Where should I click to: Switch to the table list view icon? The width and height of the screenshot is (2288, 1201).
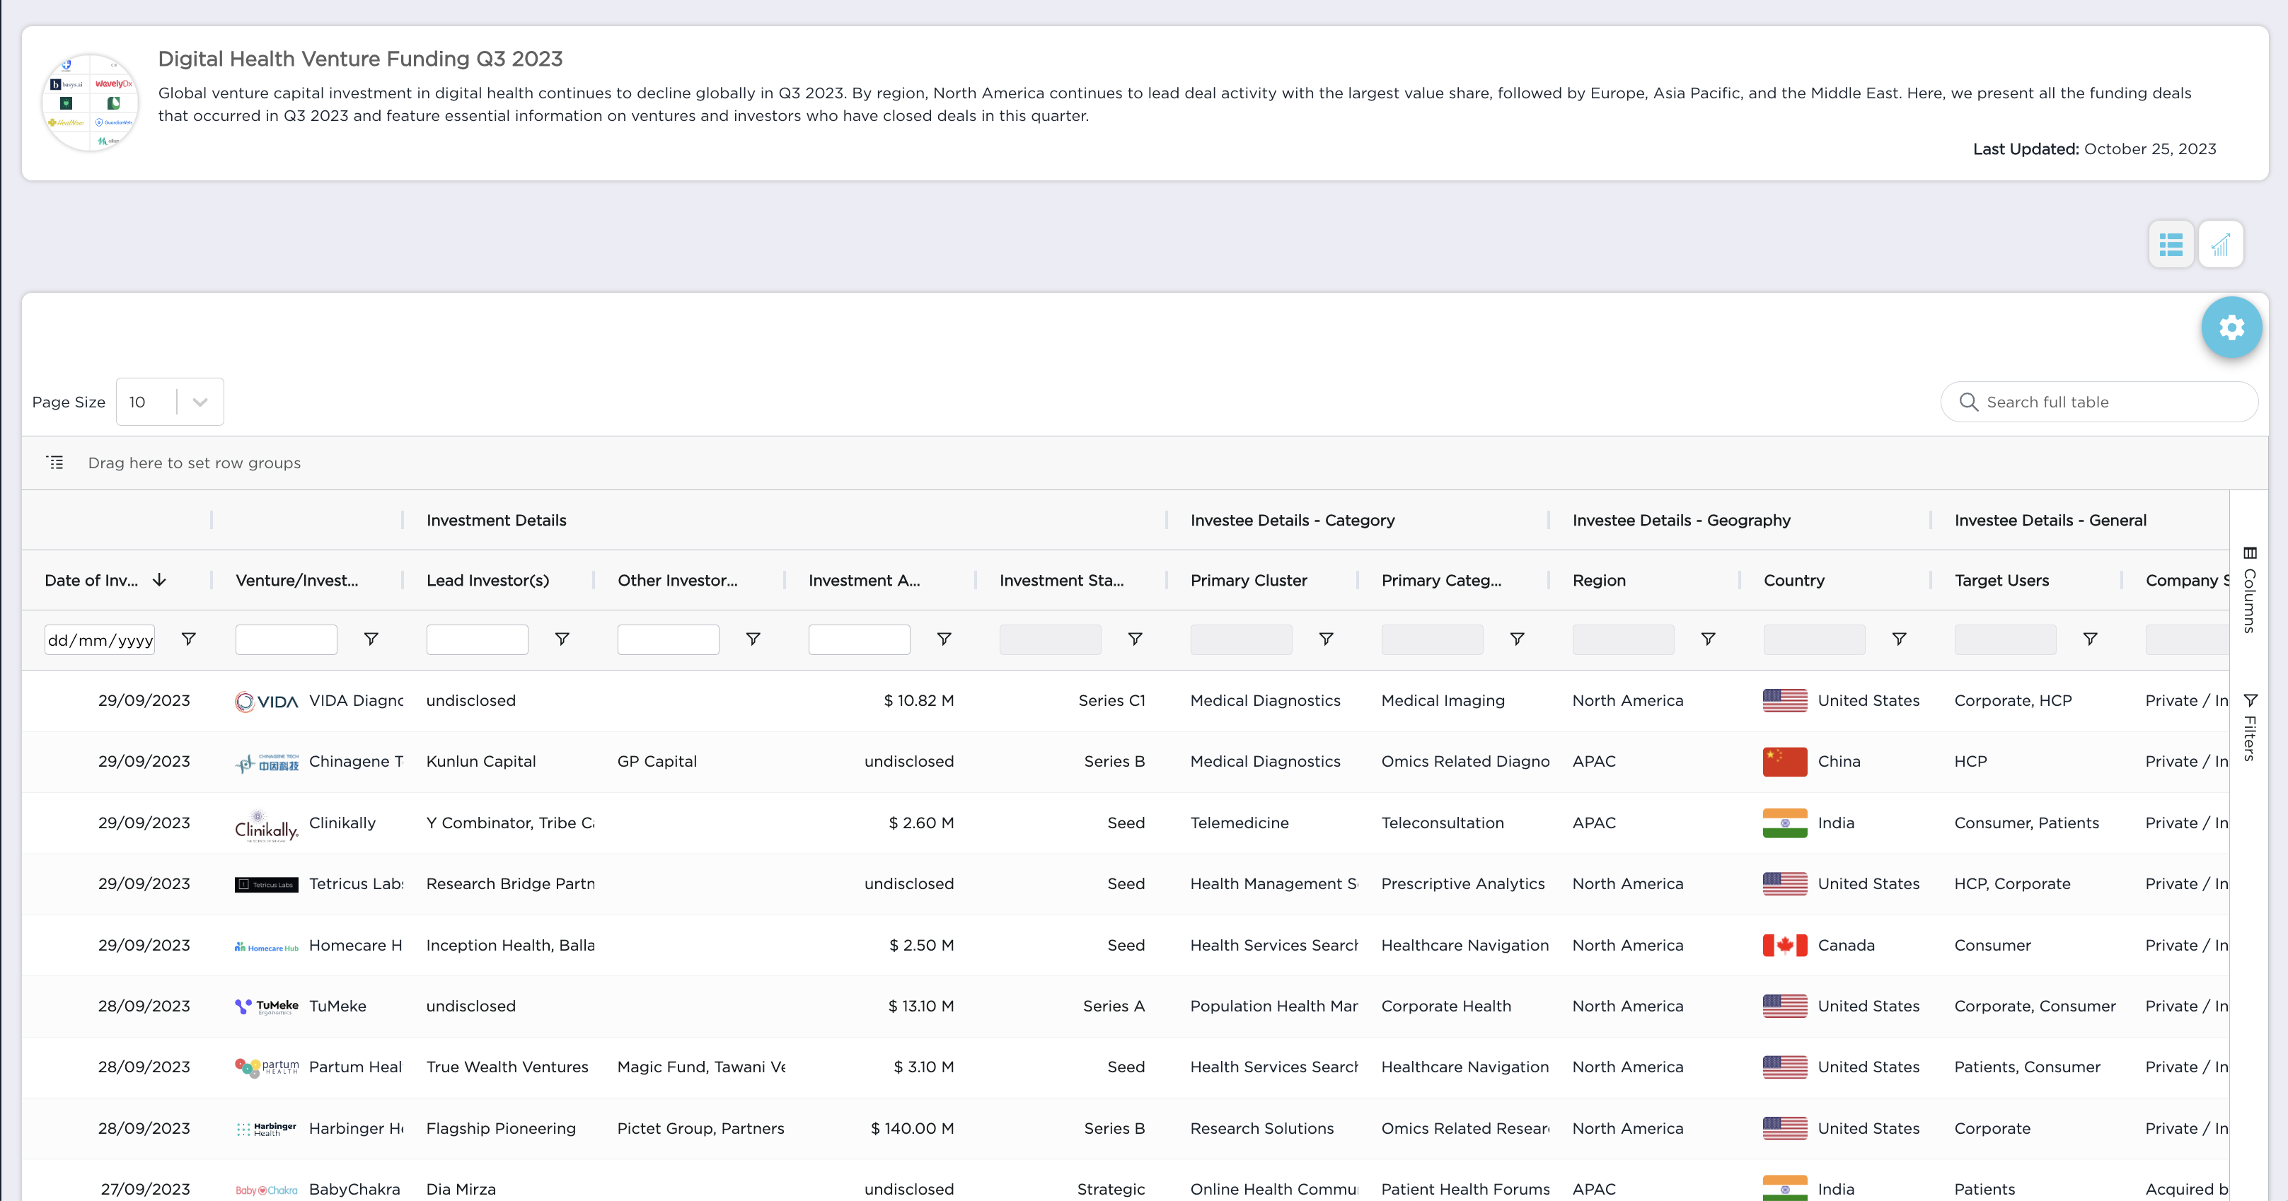[x=2171, y=244]
